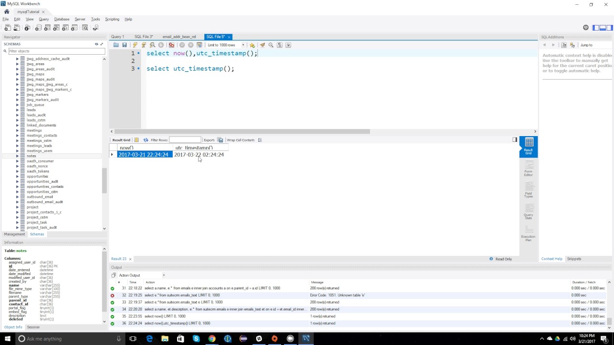The width and height of the screenshot is (614, 345).
Task: Click the home tab icon
Action: 7,11
